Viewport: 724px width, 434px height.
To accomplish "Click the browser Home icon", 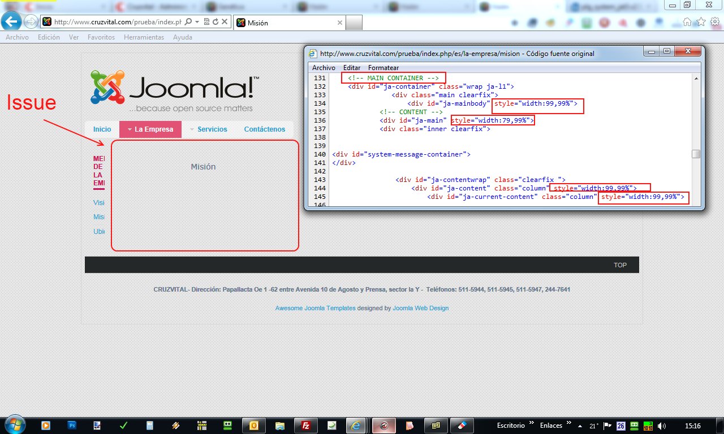I will [x=687, y=22].
